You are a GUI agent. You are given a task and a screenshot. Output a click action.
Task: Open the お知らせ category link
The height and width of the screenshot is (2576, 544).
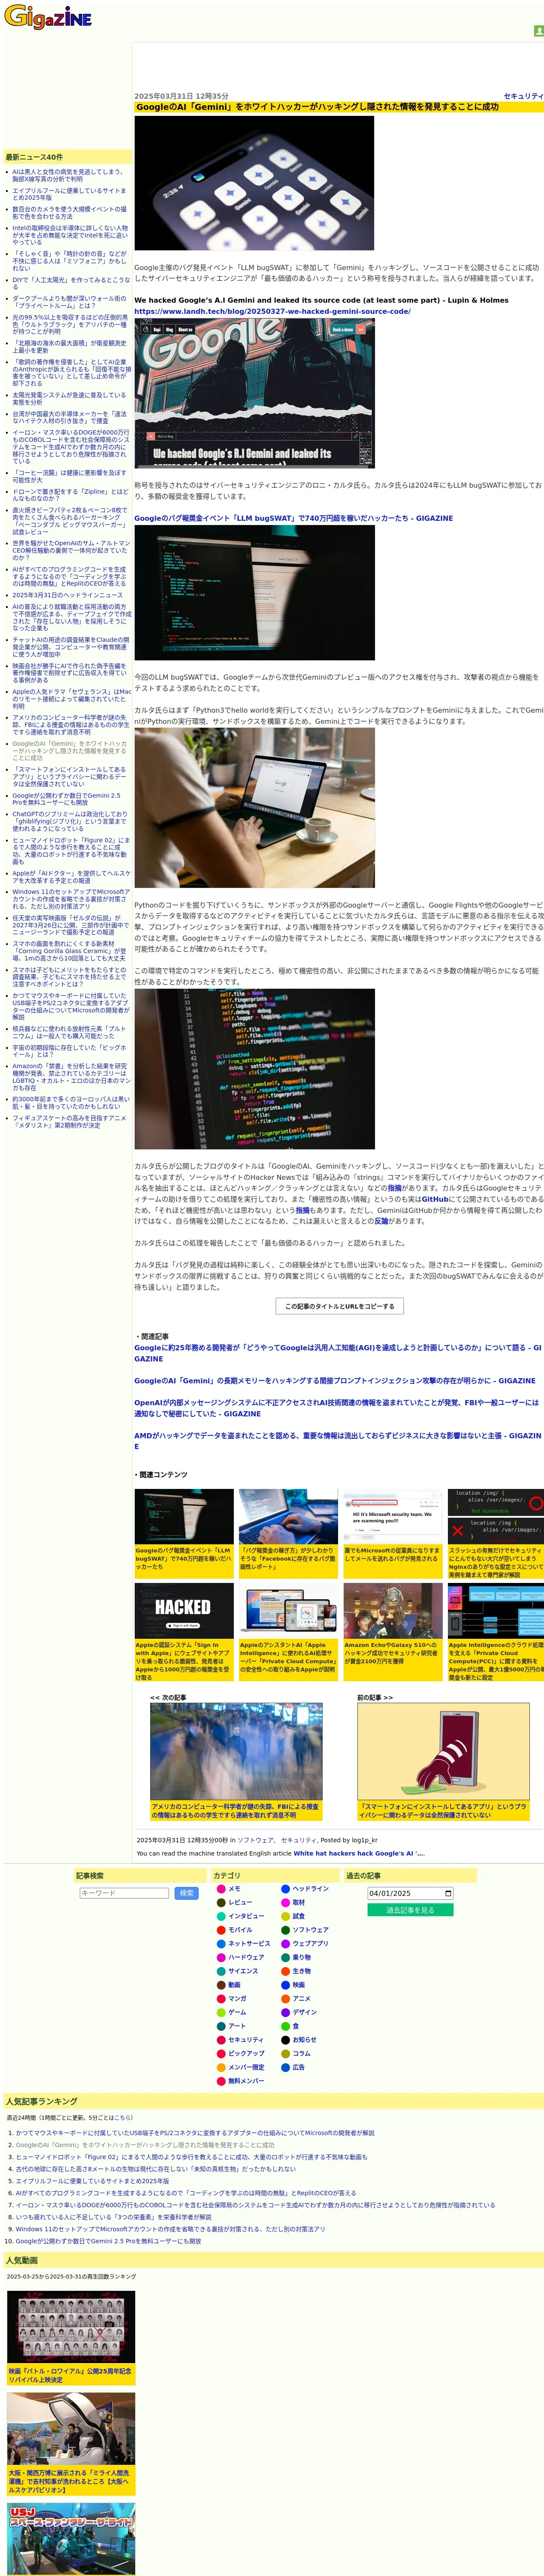304,2040
